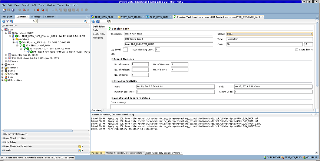320x161 pixels.
Task: Increase Operator refresh interval spinner value
Action: click(36, 20)
